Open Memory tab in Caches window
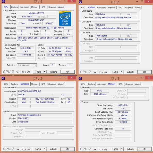 tap(112, 7)
